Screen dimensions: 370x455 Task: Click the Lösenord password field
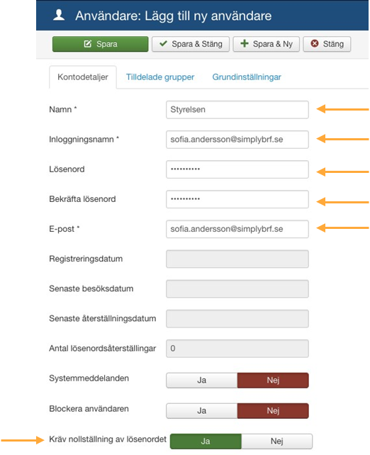pos(237,169)
